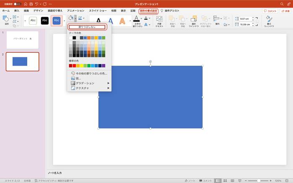Open the 挿入 tab
The image size is (293, 183).
pyautogui.click(x=17, y=11)
